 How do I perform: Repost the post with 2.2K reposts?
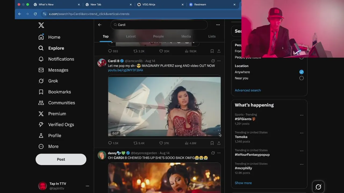click(x=139, y=51)
